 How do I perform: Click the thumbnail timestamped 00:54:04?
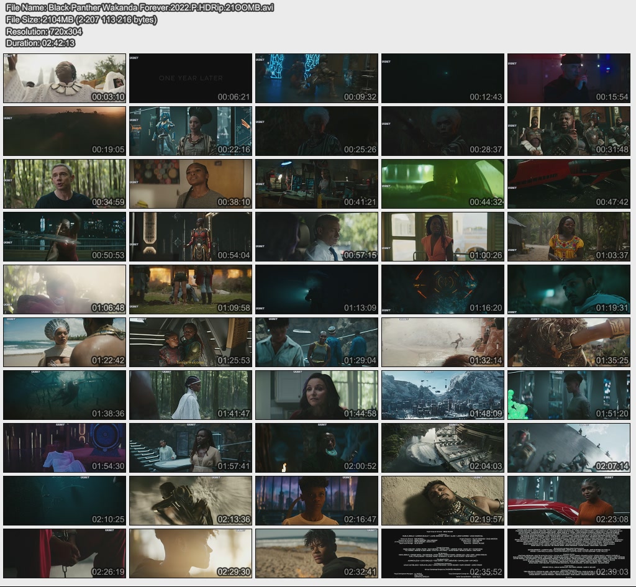[191, 237]
